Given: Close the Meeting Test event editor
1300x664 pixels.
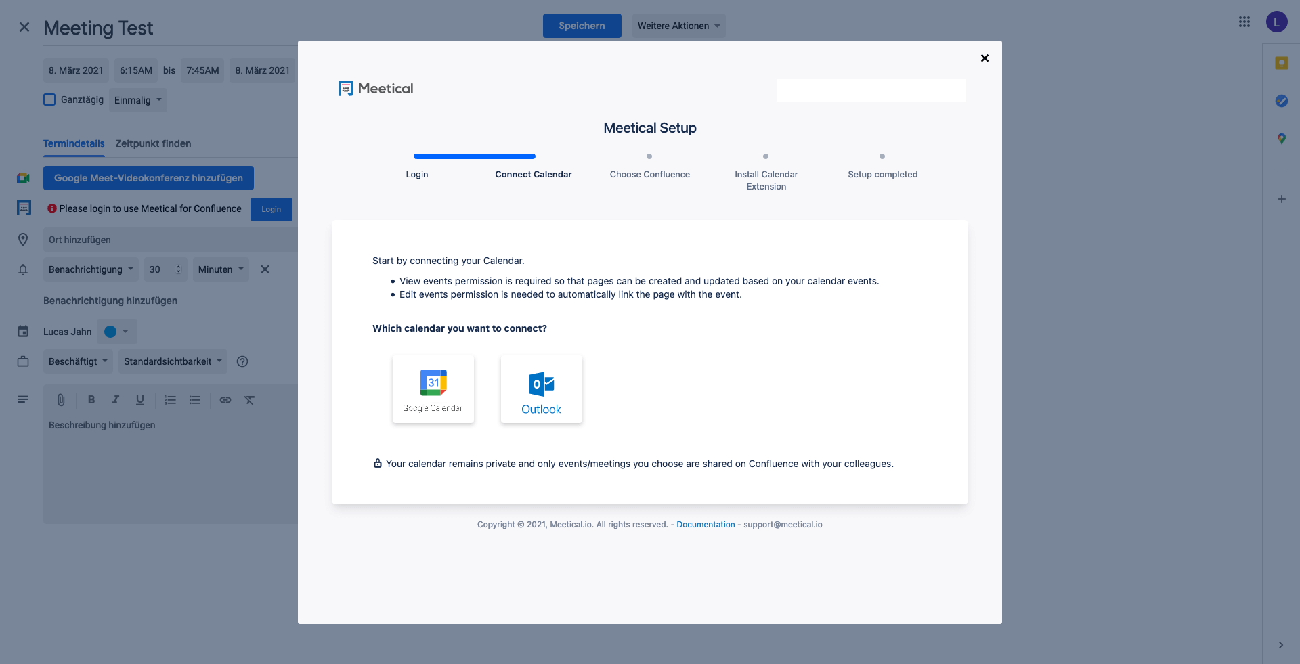Looking at the screenshot, I should coord(24,27).
